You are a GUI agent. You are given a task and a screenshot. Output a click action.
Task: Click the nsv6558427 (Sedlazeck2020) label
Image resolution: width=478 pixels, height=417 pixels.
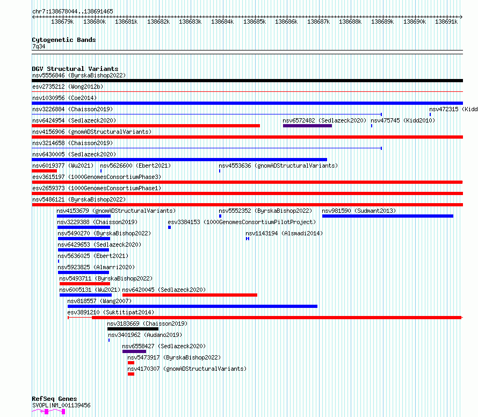[164, 346]
